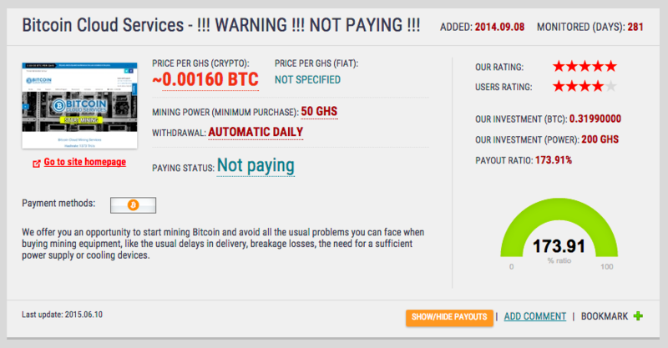Click the external link icon beside homepage link
Image resolution: width=668 pixels, height=348 pixels.
[37, 163]
